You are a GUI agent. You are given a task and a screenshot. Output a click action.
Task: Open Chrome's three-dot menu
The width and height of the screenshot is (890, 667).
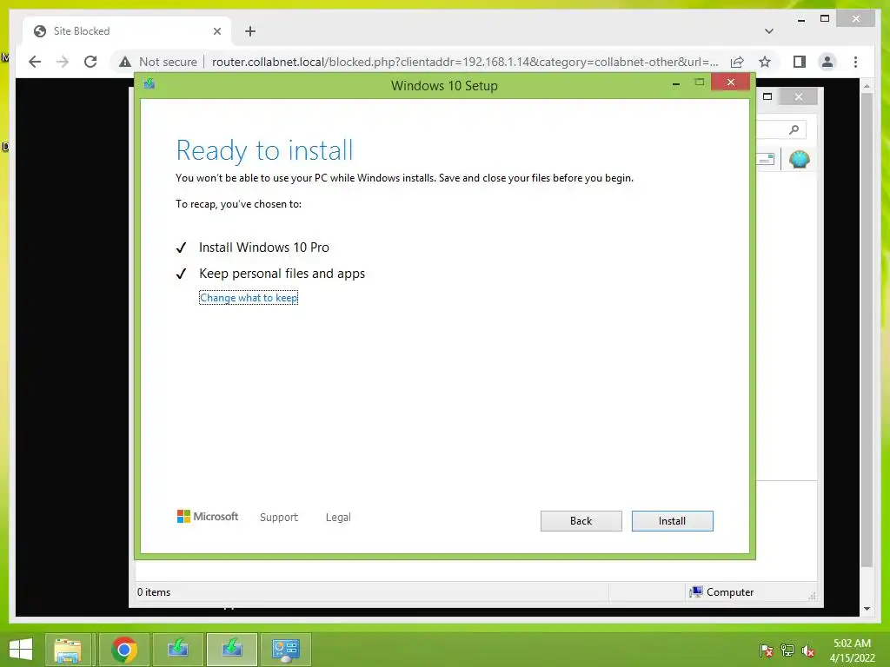point(855,62)
